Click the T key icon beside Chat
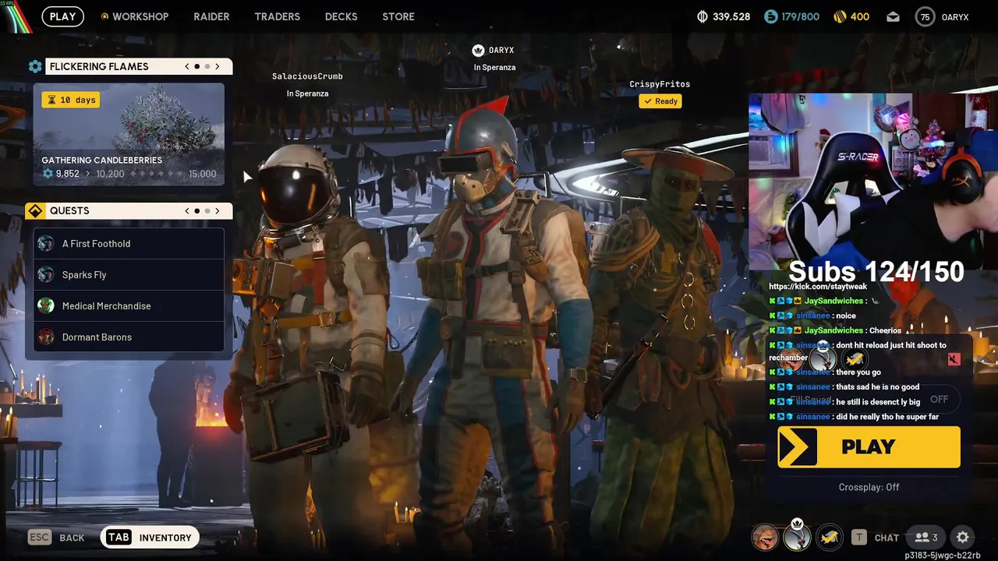This screenshot has width=998, height=561. (858, 537)
